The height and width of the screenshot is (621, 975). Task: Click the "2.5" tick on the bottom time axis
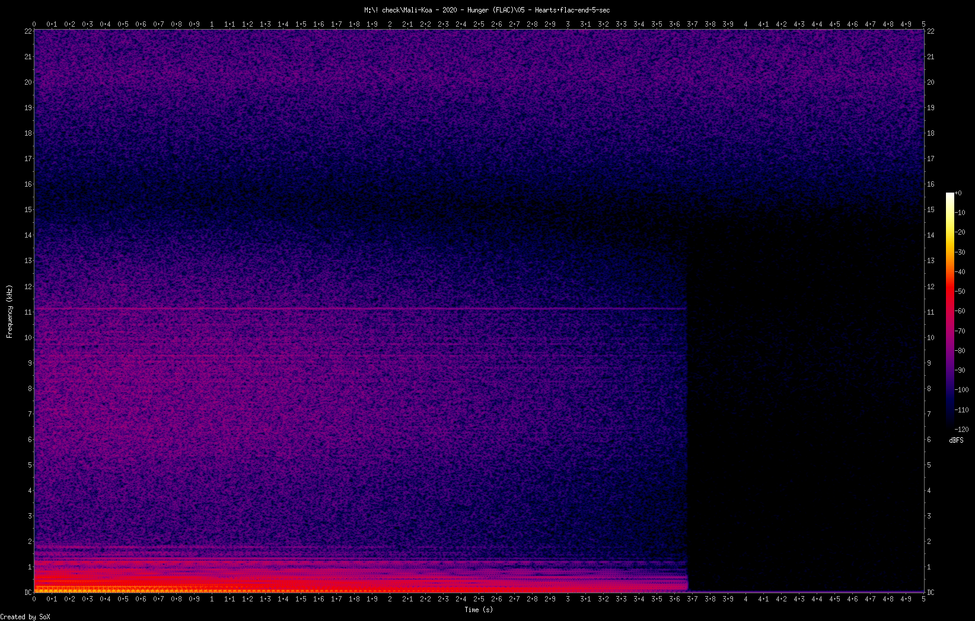point(479,599)
